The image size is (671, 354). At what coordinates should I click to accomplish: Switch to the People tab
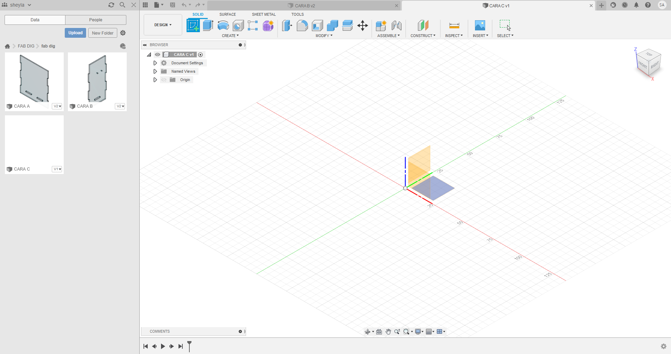(96, 20)
